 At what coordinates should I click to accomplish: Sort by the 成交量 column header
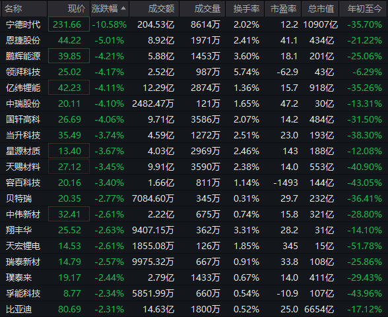click(203, 9)
